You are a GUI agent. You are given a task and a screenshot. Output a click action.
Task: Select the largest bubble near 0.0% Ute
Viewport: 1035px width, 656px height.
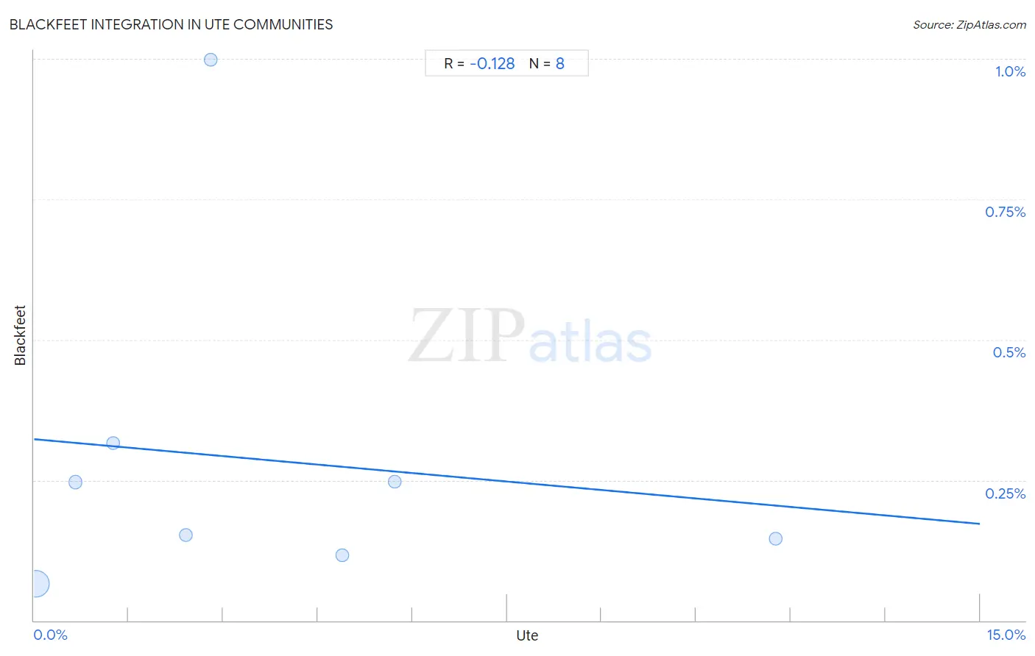(x=35, y=584)
